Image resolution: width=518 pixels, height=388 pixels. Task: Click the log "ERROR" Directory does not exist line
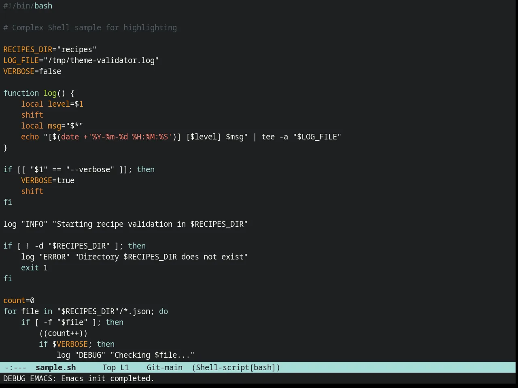pos(134,257)
